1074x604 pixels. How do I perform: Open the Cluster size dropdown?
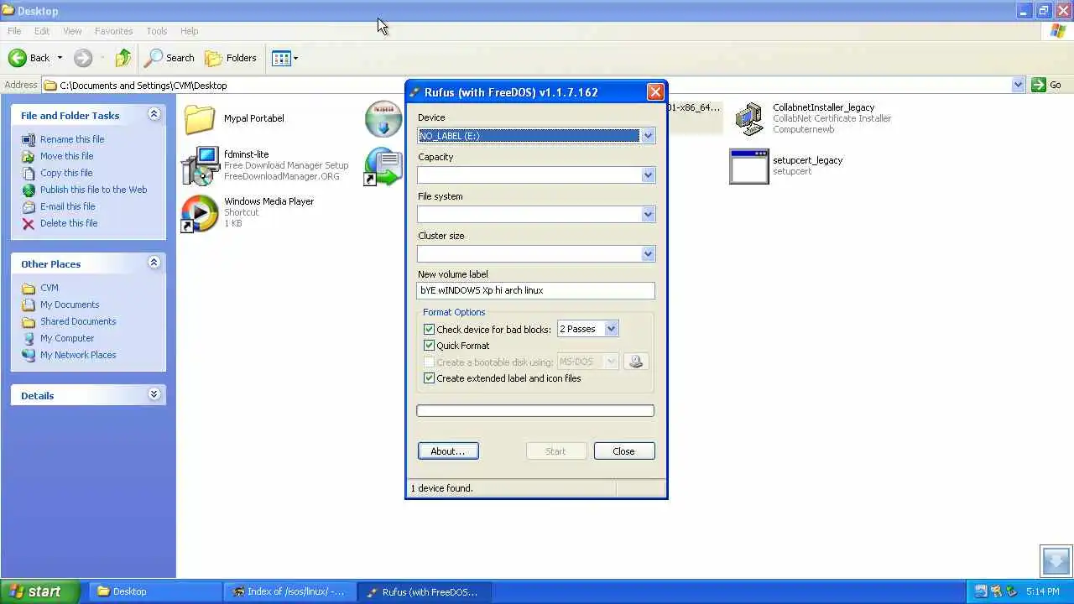tap(648, 254)
